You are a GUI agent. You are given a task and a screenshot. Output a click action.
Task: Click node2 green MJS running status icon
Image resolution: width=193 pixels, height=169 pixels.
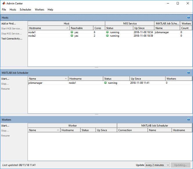tap(107, 36)
